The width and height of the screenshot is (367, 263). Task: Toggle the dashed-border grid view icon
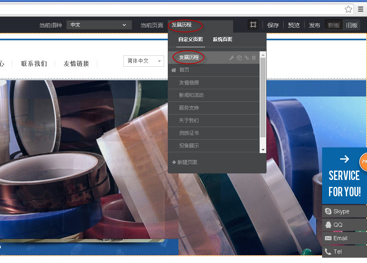click(253, 24)
